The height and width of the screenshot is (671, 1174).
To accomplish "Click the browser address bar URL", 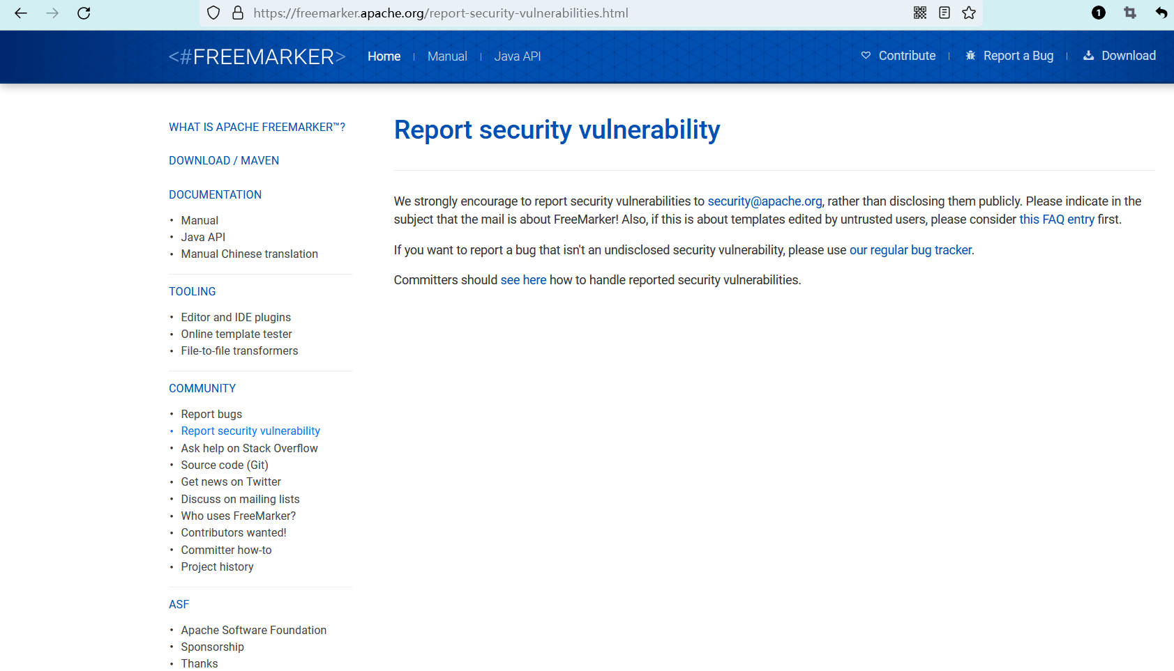I will point(441,13).
